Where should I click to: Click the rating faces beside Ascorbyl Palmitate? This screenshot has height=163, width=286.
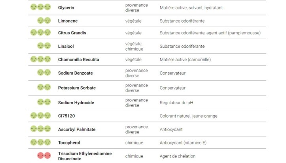click(x=41, y=129)
